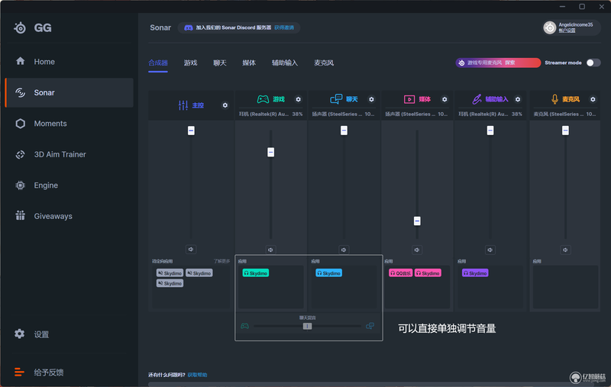Open the 媒体 output device dropdown

coord(417,114)
